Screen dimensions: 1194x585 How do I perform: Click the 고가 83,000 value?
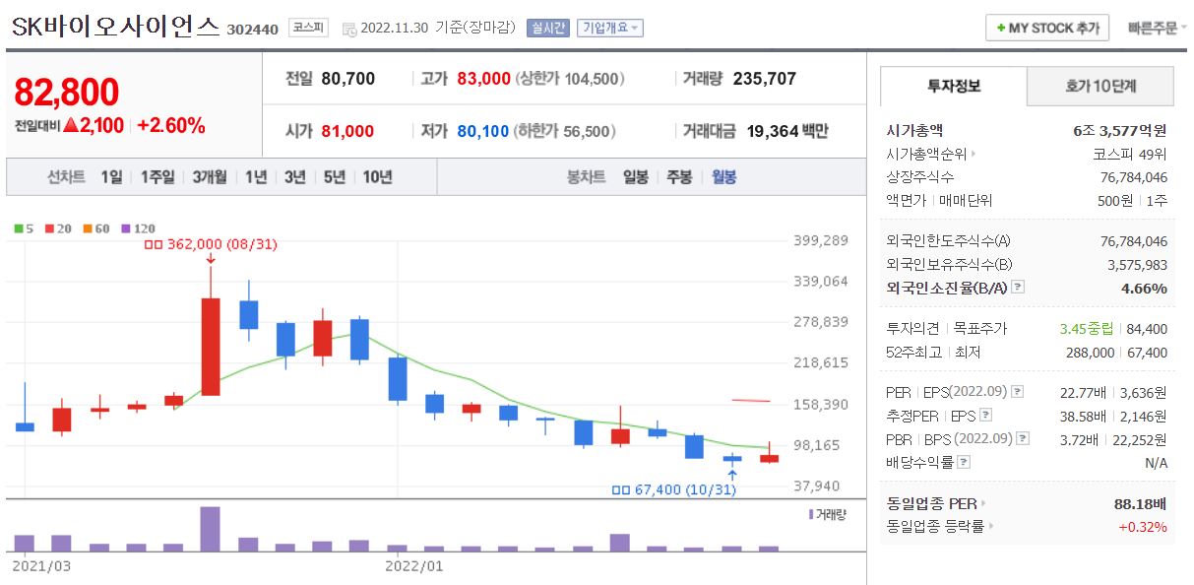483,79
